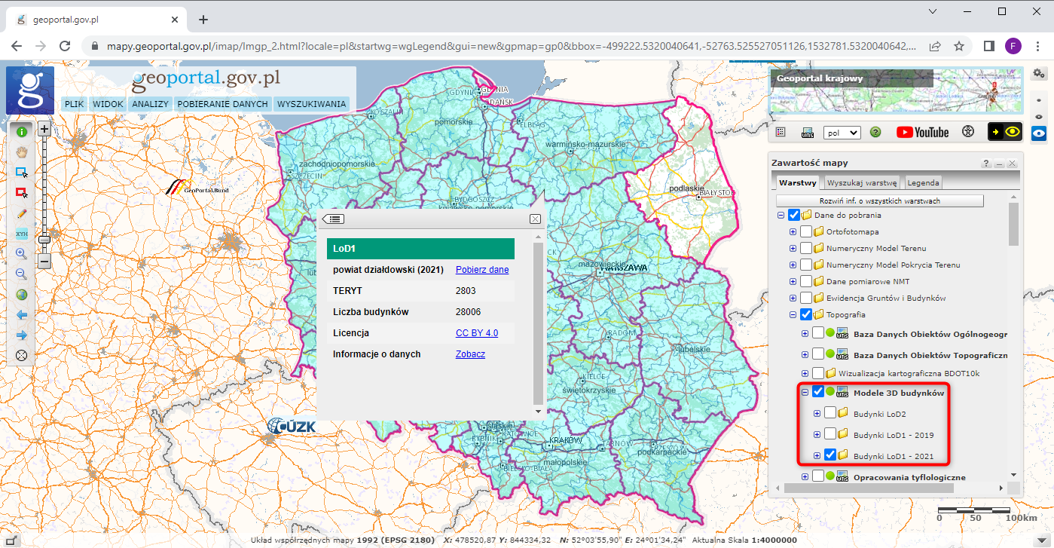Image resolution: width=1054 pixels, height=548 pixels.
Task: Open the pol language dropdown
Action: 842,132
